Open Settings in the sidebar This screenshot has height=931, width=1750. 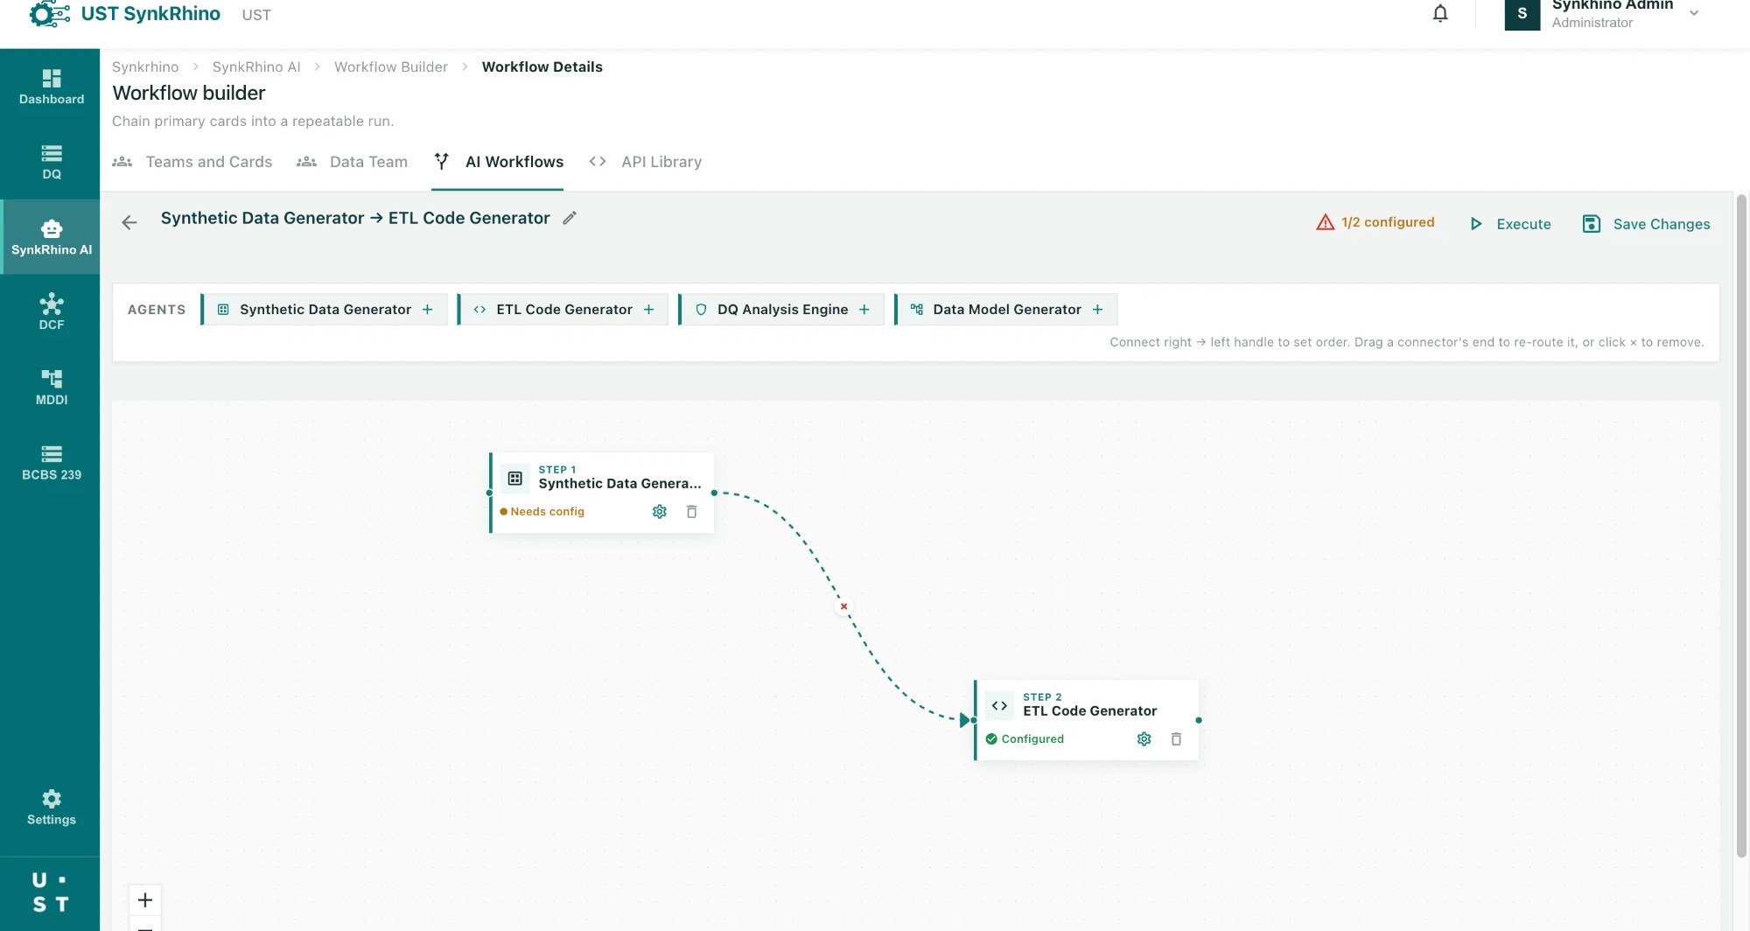pos(51,808)
